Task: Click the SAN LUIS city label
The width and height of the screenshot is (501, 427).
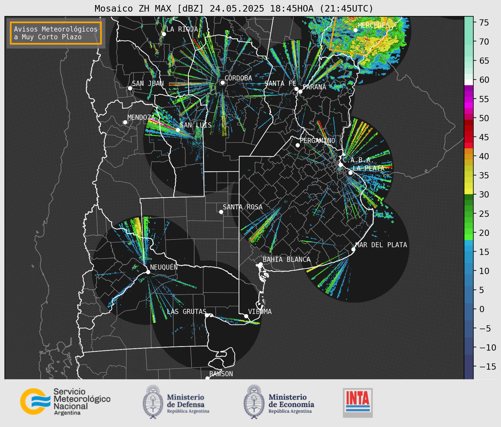Action: [x=196, y=125]
